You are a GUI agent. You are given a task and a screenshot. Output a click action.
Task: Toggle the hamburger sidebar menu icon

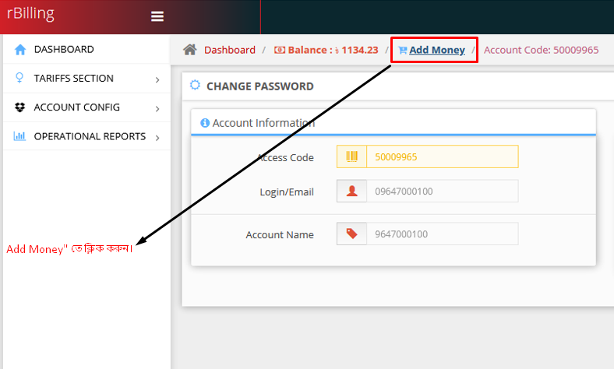(157, 16)
